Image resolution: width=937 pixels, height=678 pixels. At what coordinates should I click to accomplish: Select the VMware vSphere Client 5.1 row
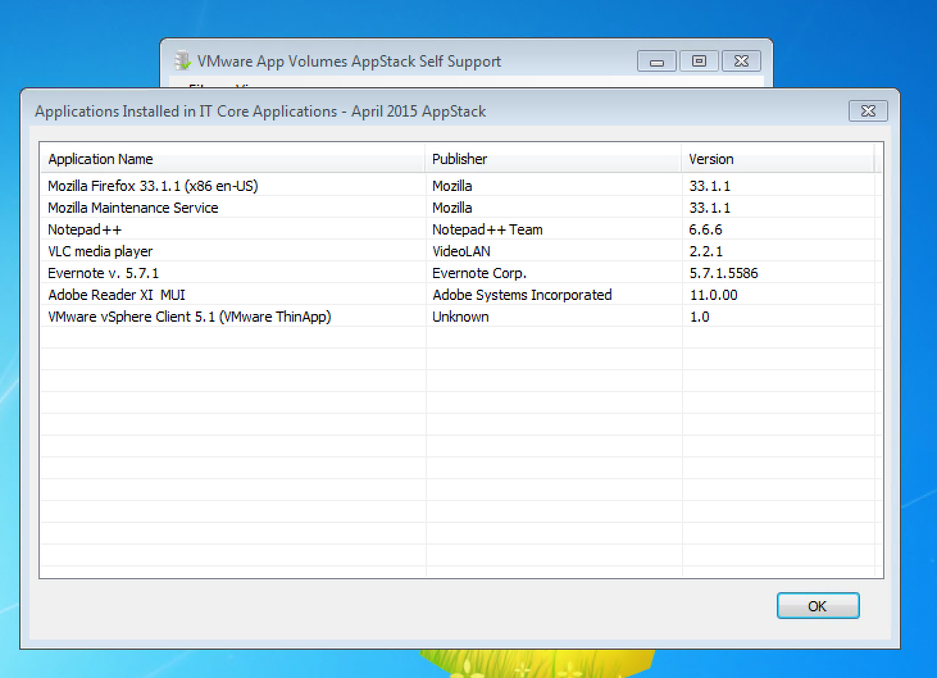[189, 317]
